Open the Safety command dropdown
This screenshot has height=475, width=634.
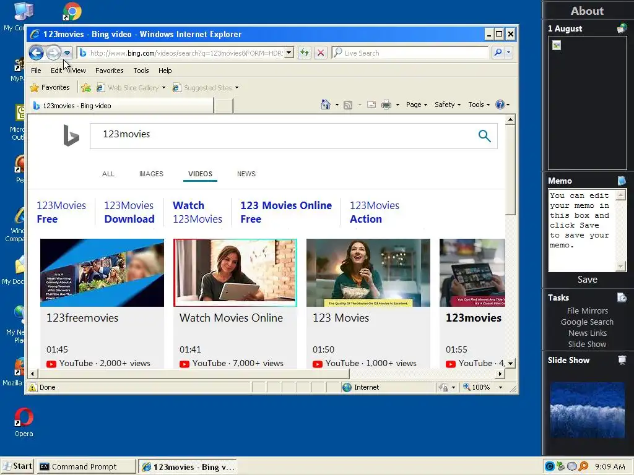tap(448, 105)
